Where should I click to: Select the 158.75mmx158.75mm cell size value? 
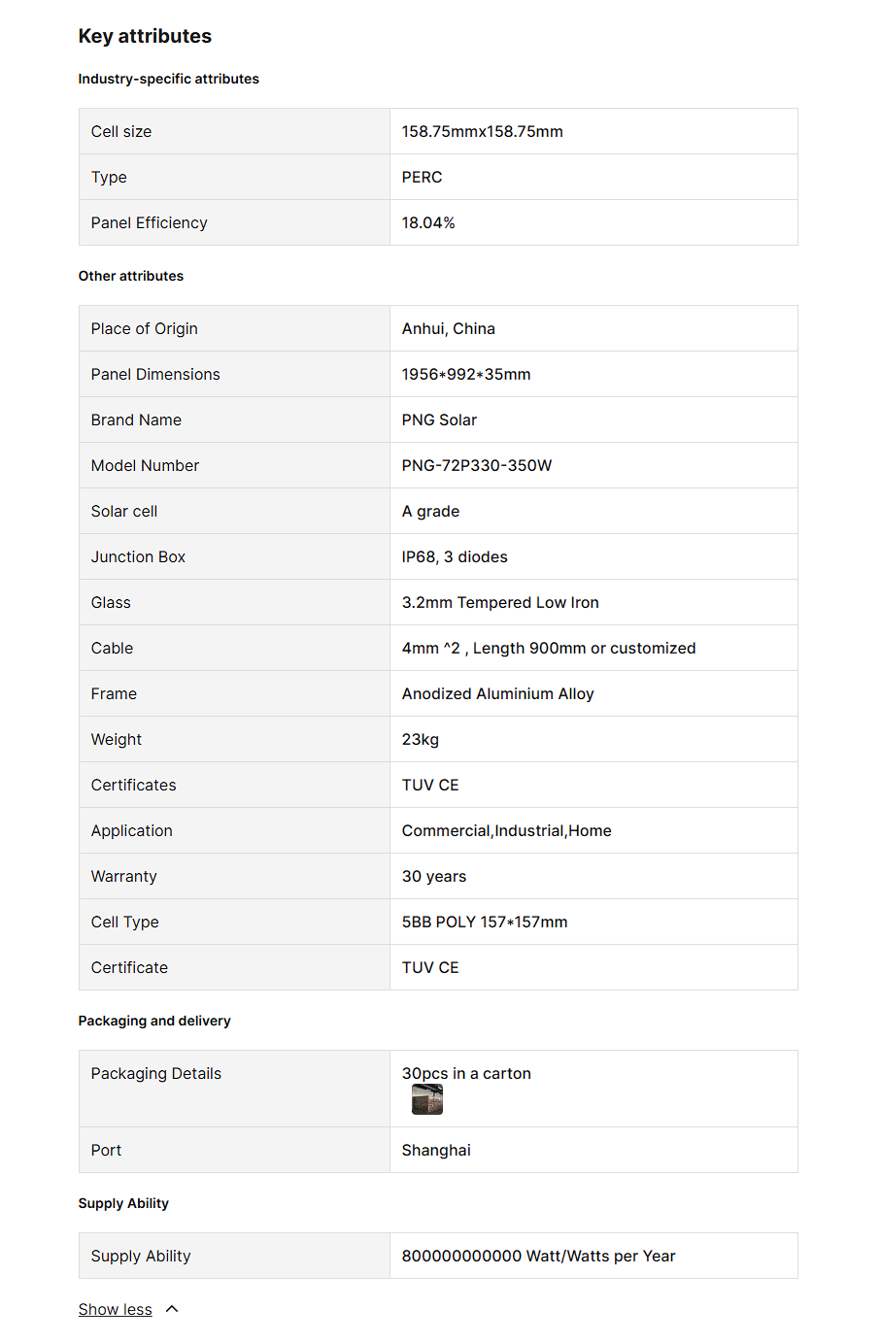tap(482, 131)
